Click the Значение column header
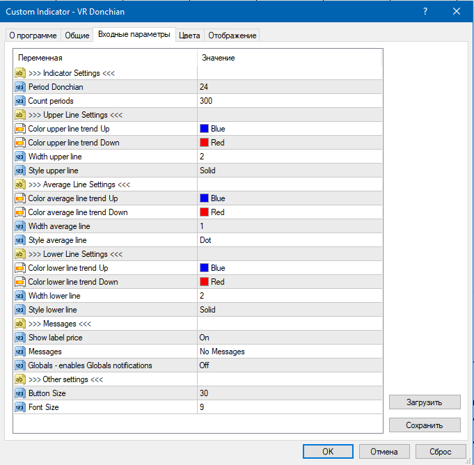This screenshot has height=465, width=474. 290,58
